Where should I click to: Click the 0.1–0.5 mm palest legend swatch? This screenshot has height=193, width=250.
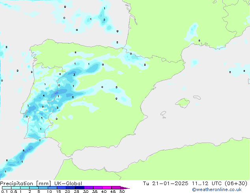click(7, 188)
